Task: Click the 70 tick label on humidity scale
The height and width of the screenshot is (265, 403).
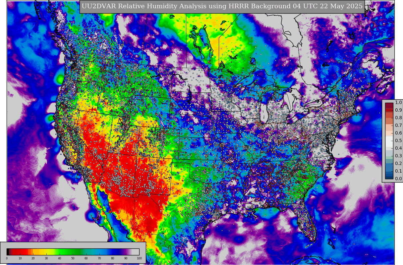Action: (x=99, y=258)
